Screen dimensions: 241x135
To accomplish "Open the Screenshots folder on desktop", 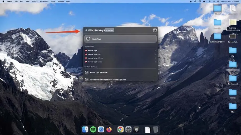I will (233, 37).
